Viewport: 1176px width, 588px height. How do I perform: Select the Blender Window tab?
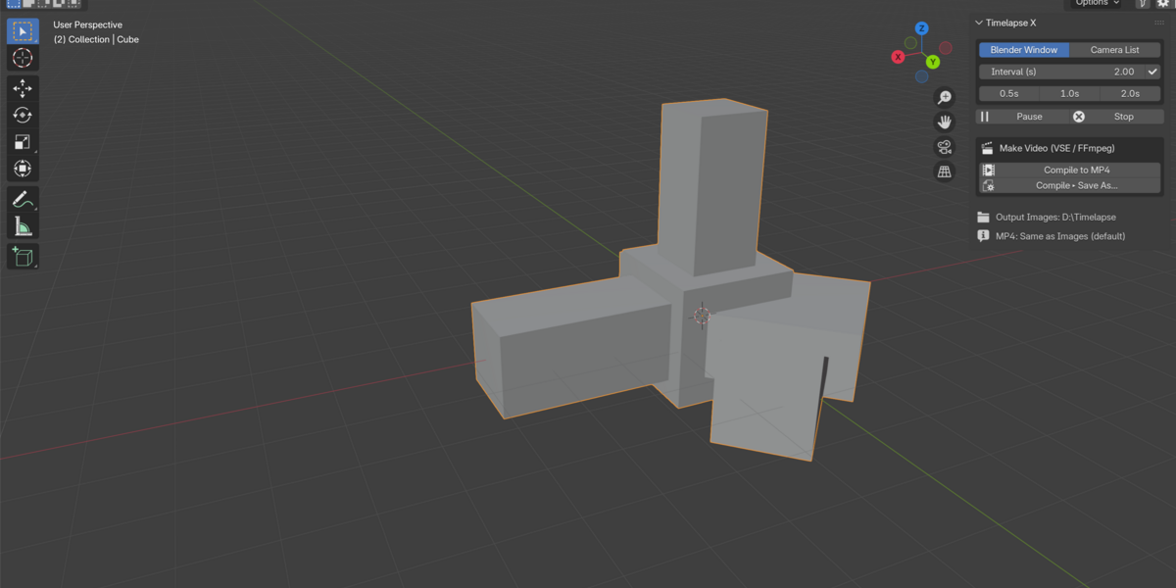[1024, 50]
